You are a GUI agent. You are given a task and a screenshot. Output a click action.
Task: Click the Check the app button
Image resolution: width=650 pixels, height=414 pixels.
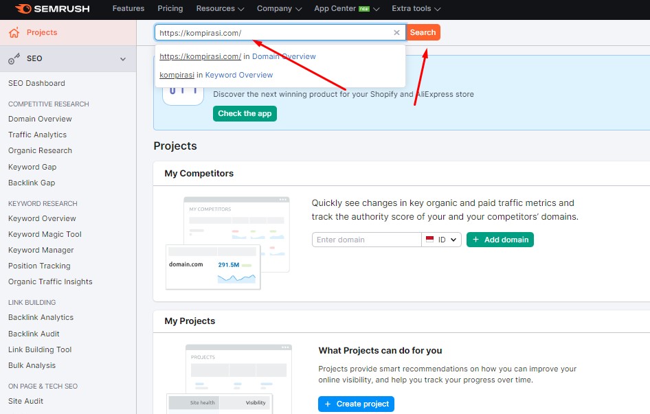click(x=245, y=113)
